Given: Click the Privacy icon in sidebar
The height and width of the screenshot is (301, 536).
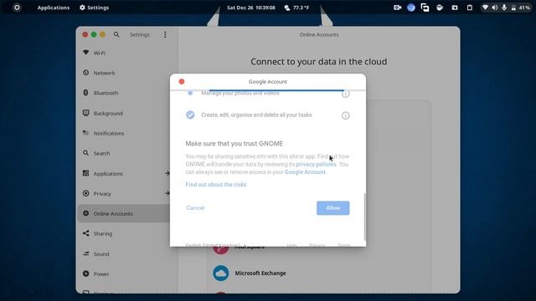Looking at the screenshot, I should pos(85,193).
